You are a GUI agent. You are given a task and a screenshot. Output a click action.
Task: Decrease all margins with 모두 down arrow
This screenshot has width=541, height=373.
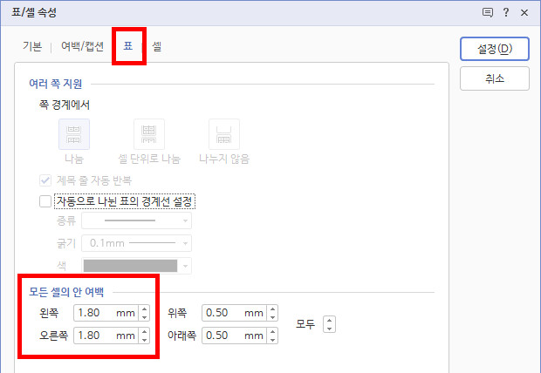(x=329, y=329)
